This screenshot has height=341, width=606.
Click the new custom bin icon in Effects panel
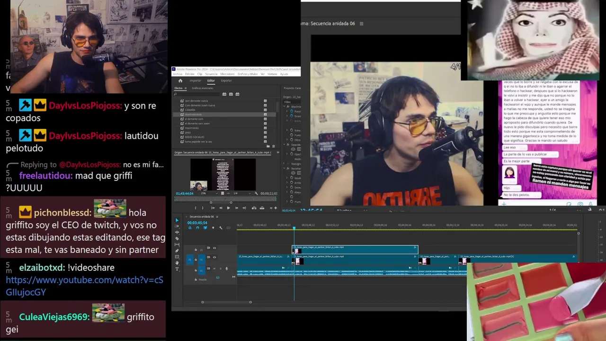tap(268, 146)
